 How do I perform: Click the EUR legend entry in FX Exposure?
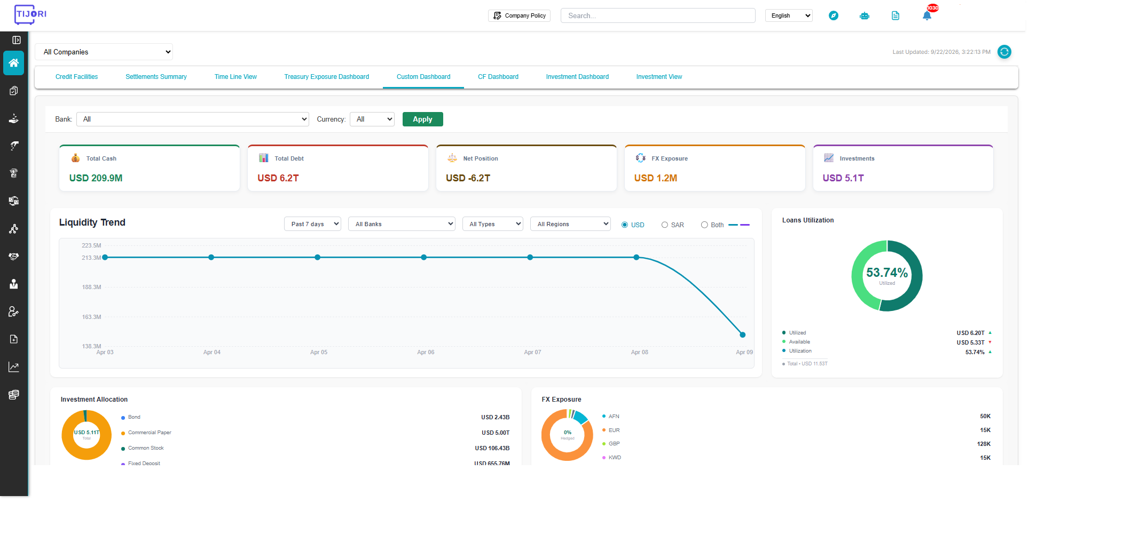tap(611, 430)
